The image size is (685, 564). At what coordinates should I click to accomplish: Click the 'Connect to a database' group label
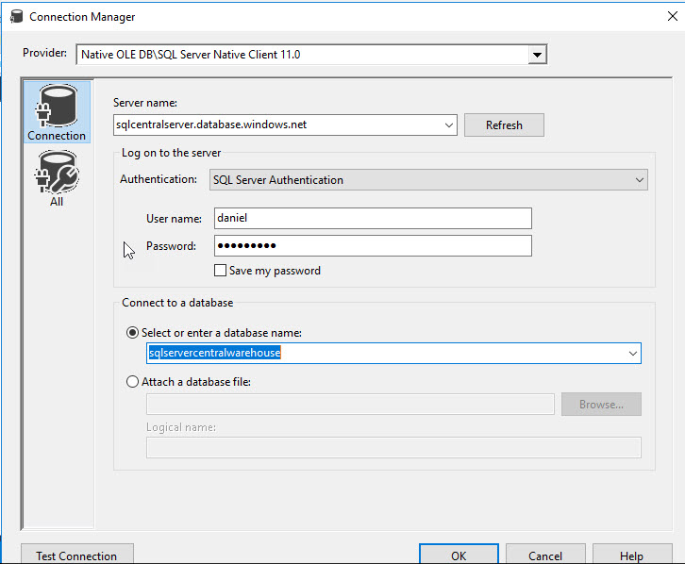177,303
